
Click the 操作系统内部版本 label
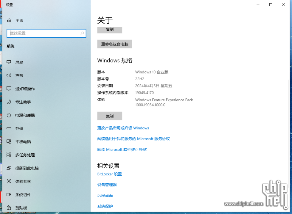113,93
